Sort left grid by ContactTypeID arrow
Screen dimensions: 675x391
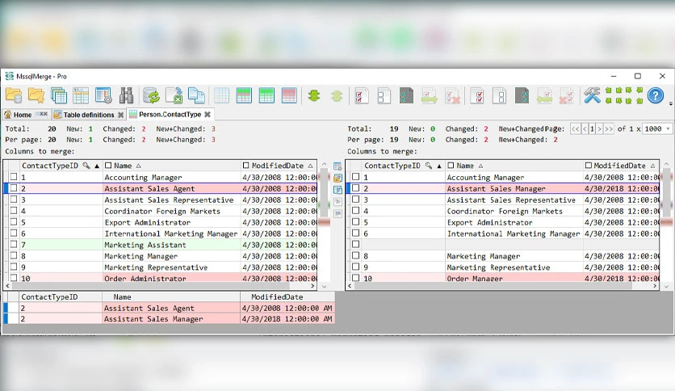[x=97, y=166]
